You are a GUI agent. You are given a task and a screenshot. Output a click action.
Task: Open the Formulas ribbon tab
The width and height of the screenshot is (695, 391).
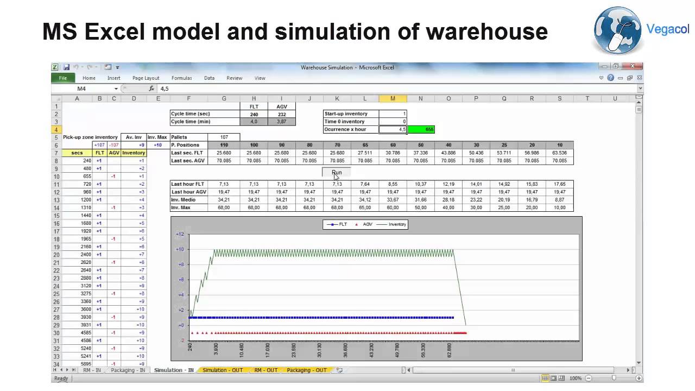pyautogui.click(x=182, y=78)
